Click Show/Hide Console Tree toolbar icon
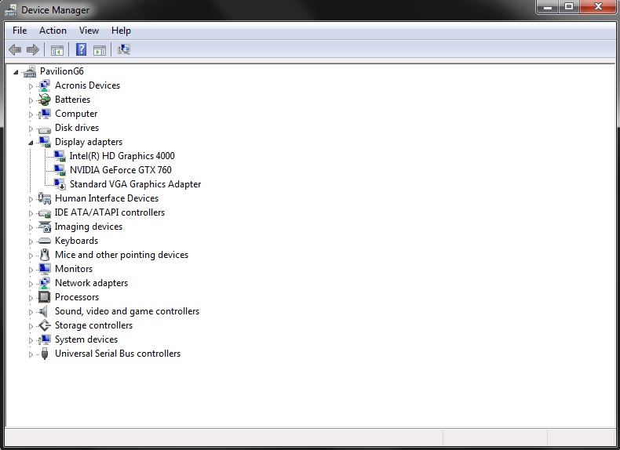This screenshot has height=450, width=620. coord(57,49)
